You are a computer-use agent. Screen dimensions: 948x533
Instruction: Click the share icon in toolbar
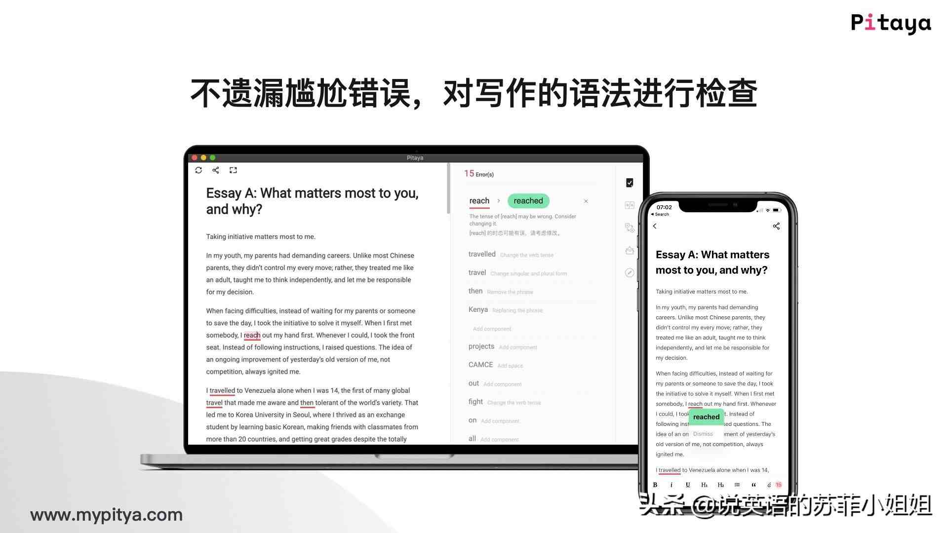click(215, 170)
